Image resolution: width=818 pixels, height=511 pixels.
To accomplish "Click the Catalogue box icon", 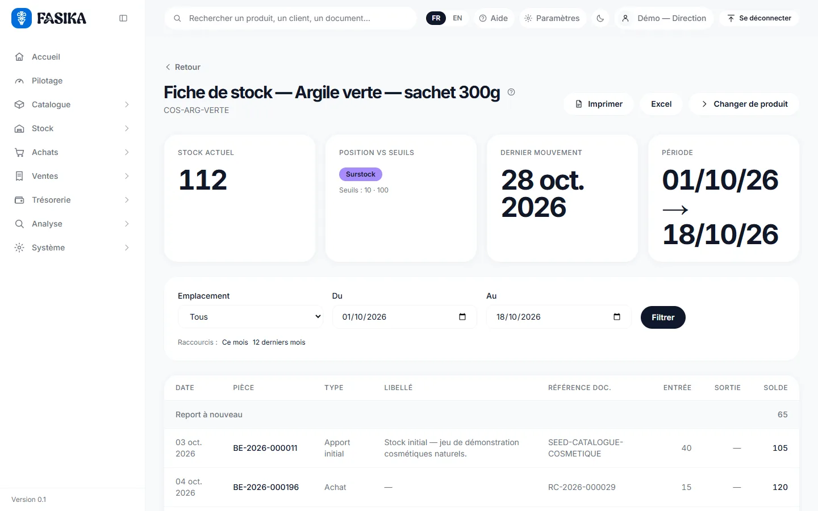I will pyautogui.click(x=19, y=104).
